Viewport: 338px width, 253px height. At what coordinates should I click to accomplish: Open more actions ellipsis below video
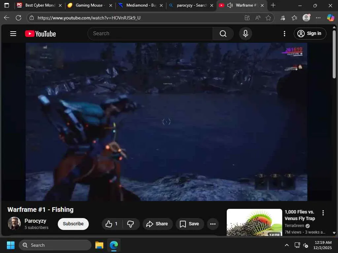213,224
